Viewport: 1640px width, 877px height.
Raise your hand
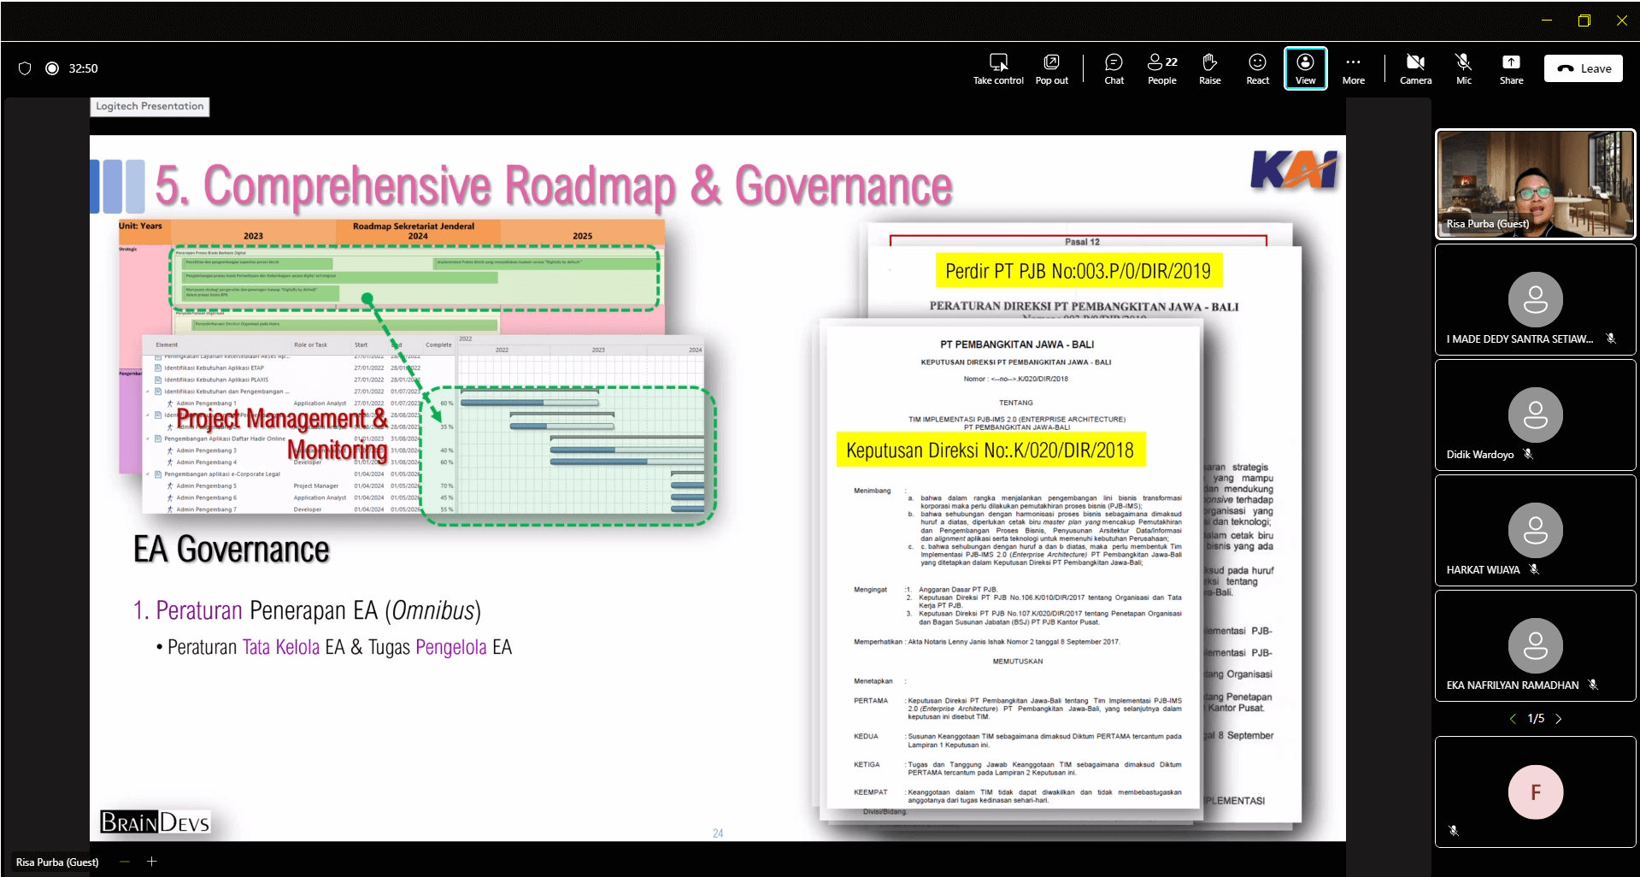tap(1210, 68)
